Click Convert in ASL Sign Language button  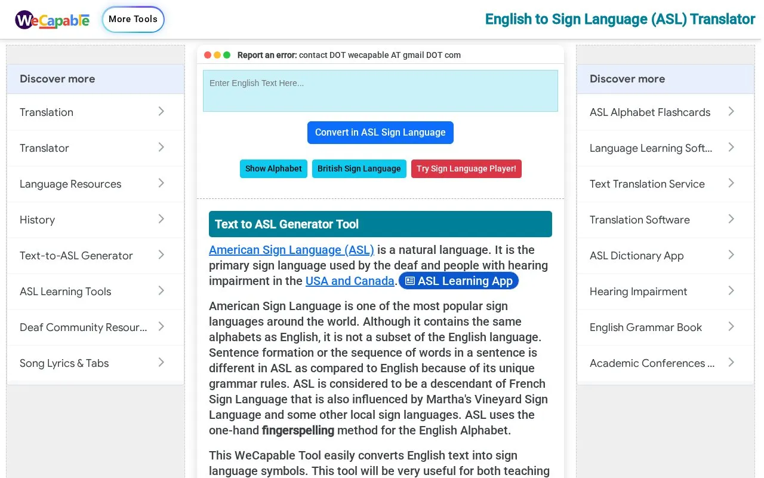coord(380,133)
